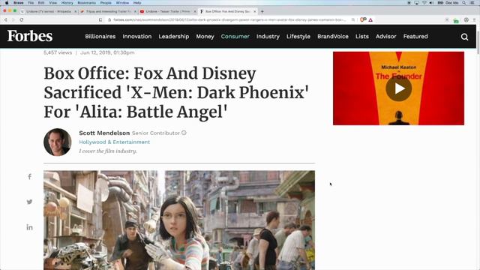Open Advisor nav item
The width and height of the screenshot is (480, 270).
coord(385,36)
